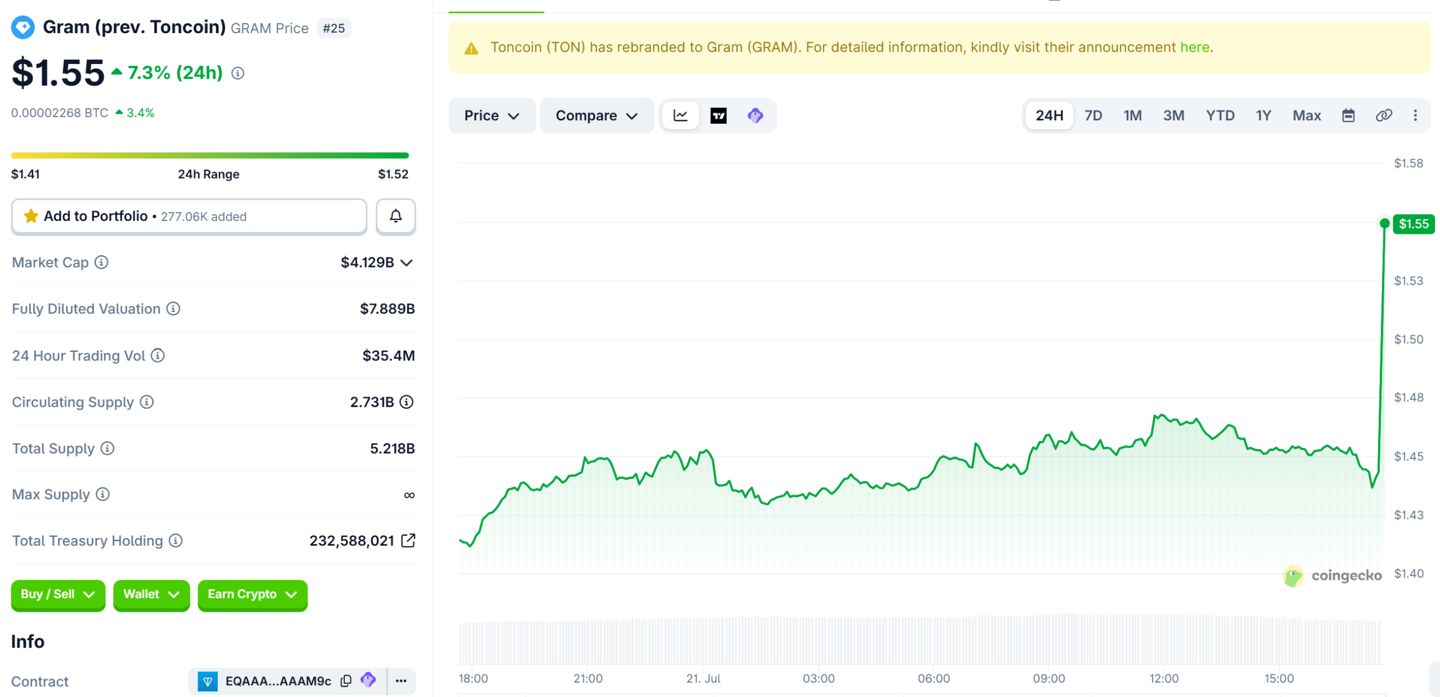Open the Earn Crypto dropdown
1440x697 pixels.
tap(253, 595)
